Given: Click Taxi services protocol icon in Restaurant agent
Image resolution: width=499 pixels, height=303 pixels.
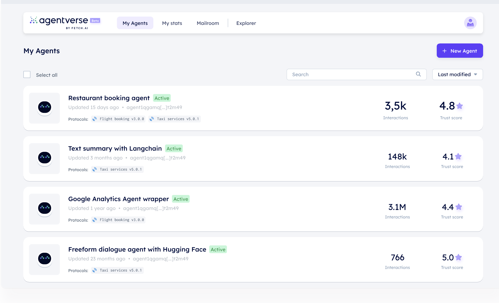Looking at the screenshot, I should (152, 119).
